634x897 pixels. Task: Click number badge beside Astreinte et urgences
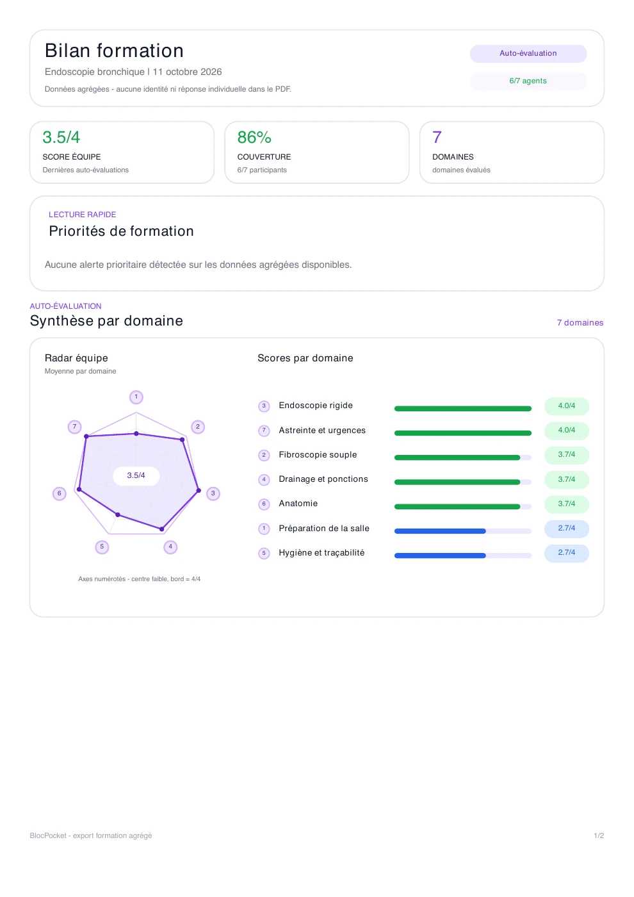pos(264,431)
